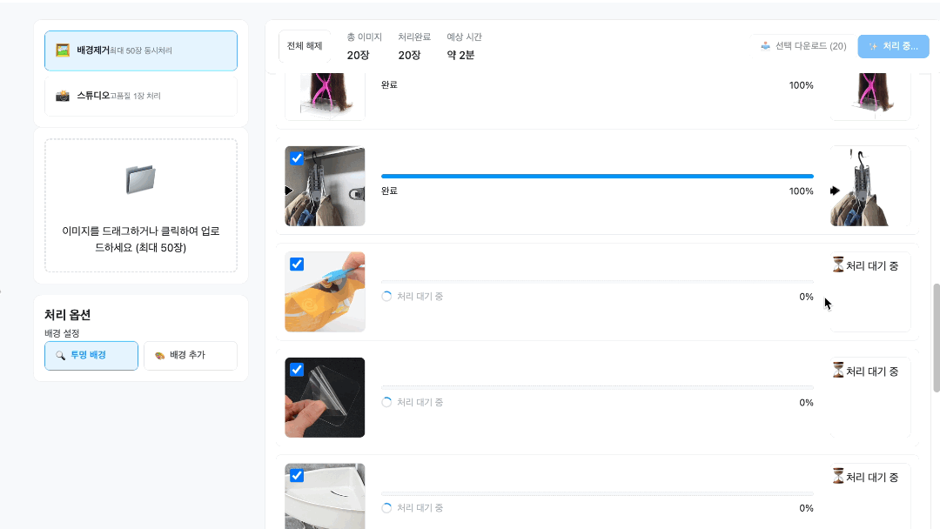Click the picture icon beside 배경제거
This screenshot has width=940, height=529.
[x=63, y=50]
